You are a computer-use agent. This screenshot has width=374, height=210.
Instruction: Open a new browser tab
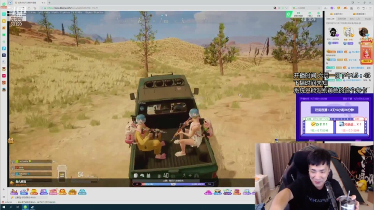(x=49, y=3)
